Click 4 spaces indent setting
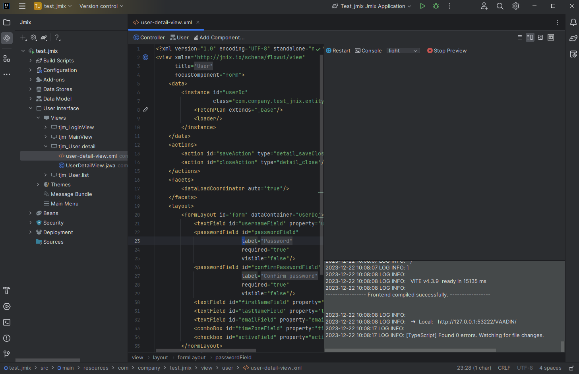This screenshot has height=374, width=579. (x=550, y=368)
